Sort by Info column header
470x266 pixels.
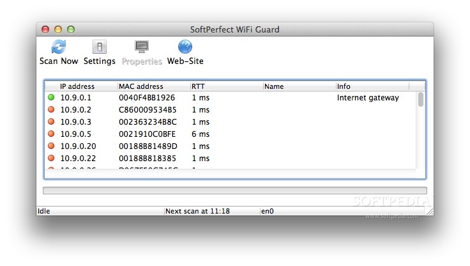point(344,86)
